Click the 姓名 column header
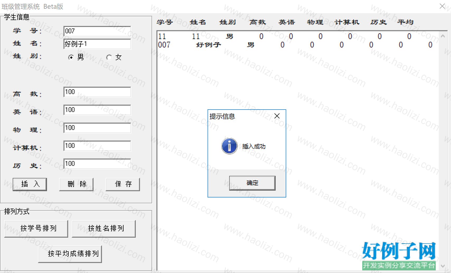This screenshot has width=451, height=273. [198, 22]
